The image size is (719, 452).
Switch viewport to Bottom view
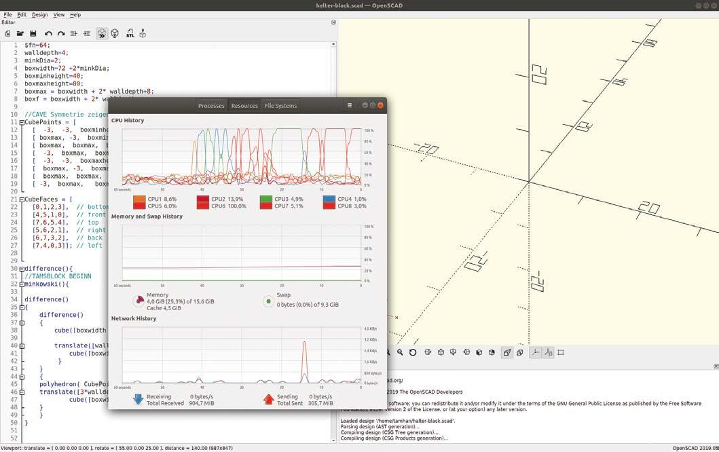click(453, 352)
